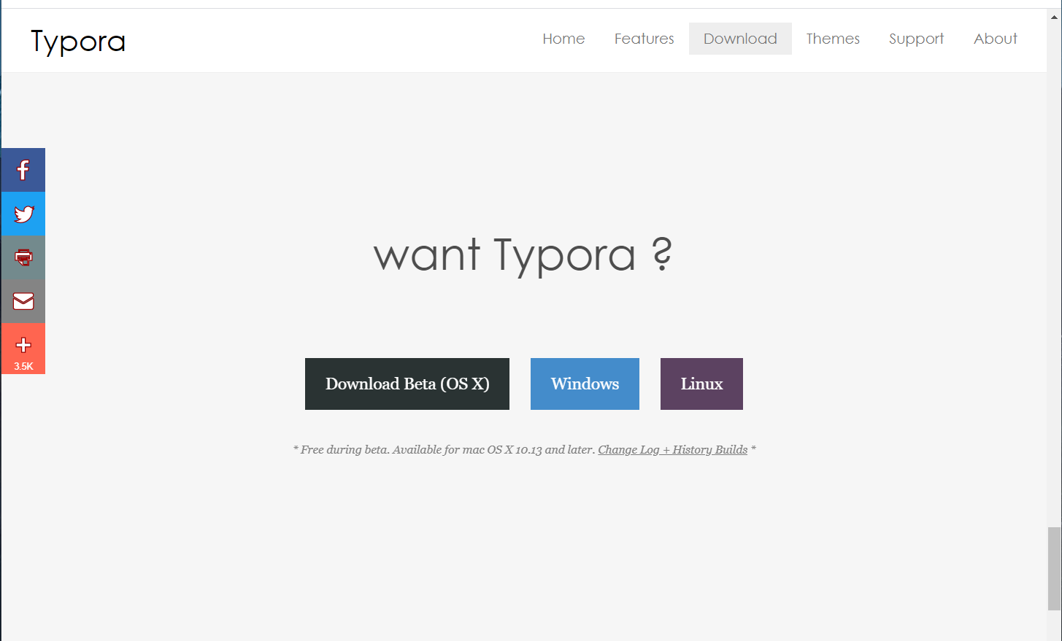Select the Download navigation item
1062x641 pixels.
pos(739,39)
